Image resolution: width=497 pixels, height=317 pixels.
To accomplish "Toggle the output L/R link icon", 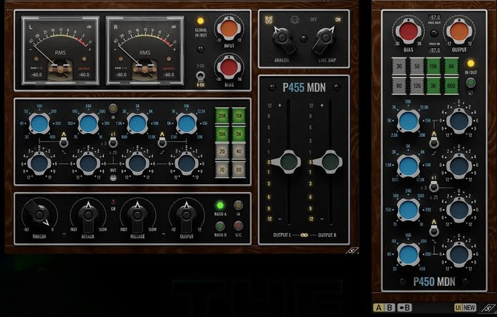I will (x=304, y=235).
